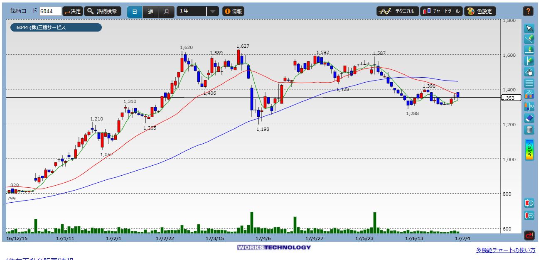The image size is (541, 260).
Task: Click the 銘柄コード input field
Action: (50, 11)
